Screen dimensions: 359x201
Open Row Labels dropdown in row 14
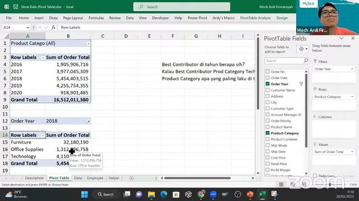click(43, 135)
